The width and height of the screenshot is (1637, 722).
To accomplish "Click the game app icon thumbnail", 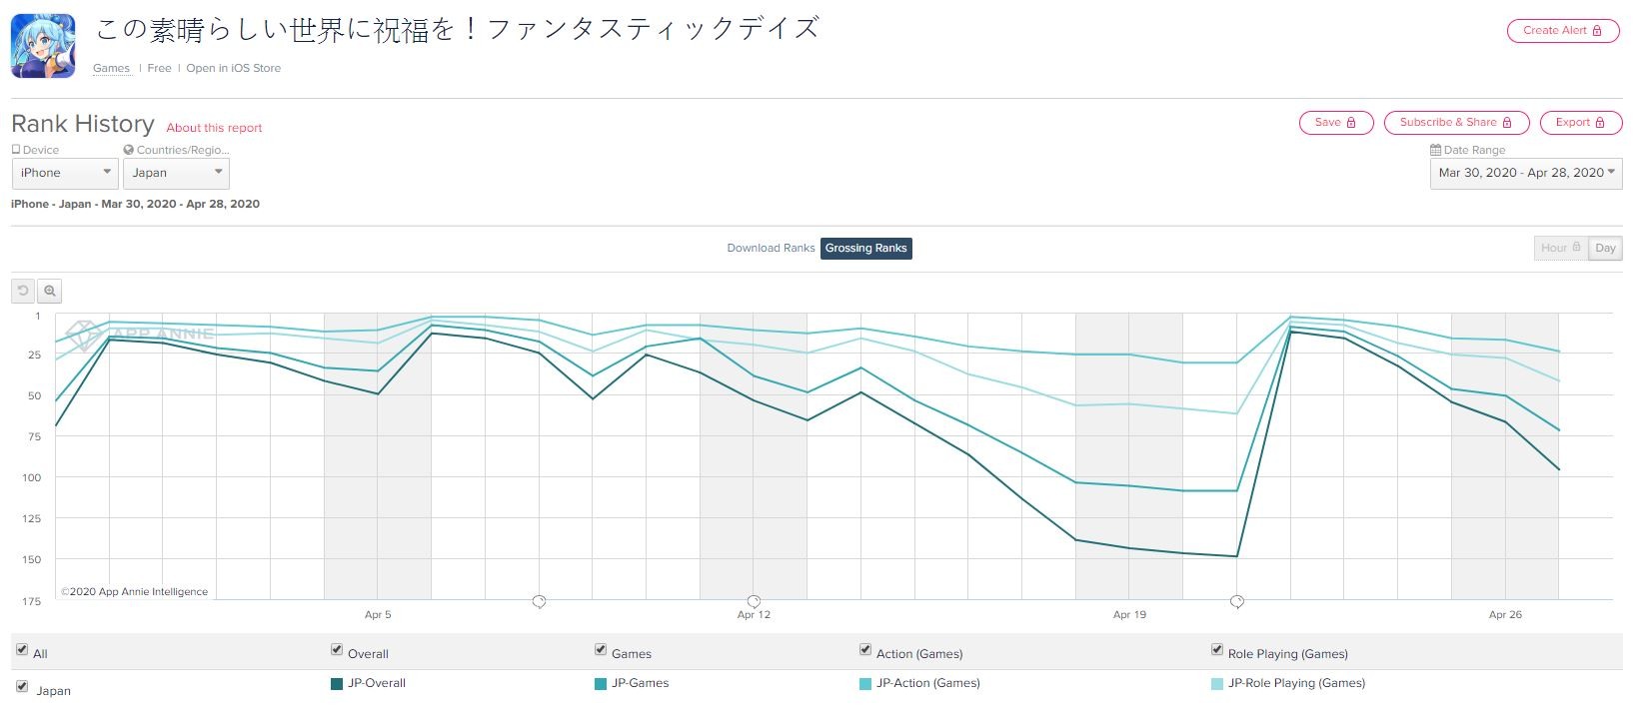I will coord(43,46).
